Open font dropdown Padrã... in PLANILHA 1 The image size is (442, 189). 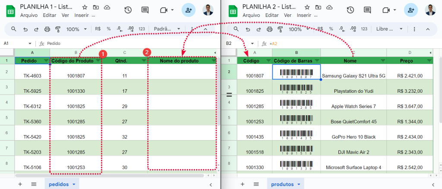167,29
